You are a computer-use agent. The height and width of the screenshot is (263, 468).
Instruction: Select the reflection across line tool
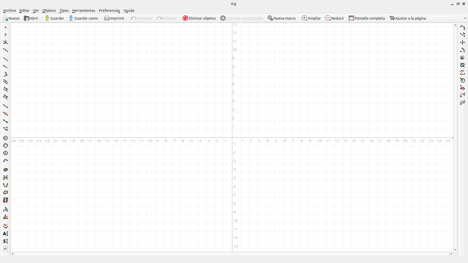[x=462, y=42]
